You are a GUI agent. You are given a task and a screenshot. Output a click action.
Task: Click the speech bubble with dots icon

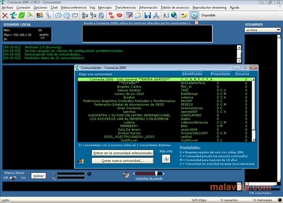coord(66,15)
